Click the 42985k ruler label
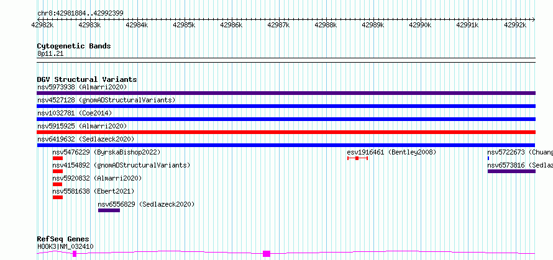Screen dimensions: 553x260 click(184, 25)
